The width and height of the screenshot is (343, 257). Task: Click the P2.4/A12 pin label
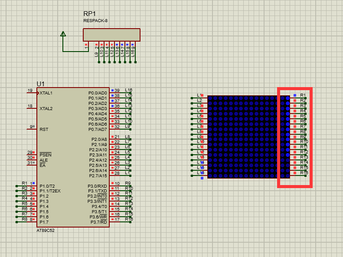pyautogui.click(x=98, y=160)
